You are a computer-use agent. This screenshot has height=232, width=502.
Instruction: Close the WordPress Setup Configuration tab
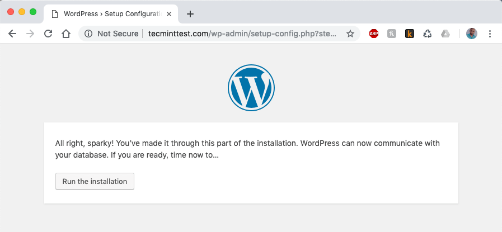[x=169, y=13]
